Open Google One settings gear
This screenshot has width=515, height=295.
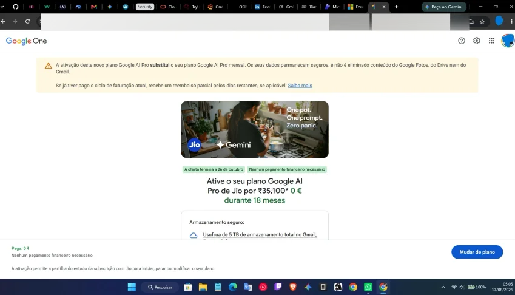(477, 41)
